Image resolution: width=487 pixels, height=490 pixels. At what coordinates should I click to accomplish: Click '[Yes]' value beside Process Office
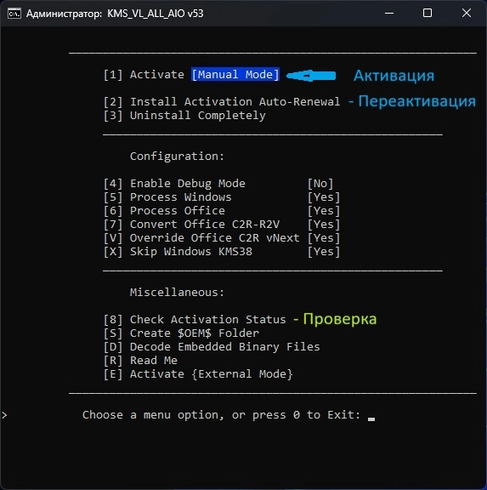324,211
